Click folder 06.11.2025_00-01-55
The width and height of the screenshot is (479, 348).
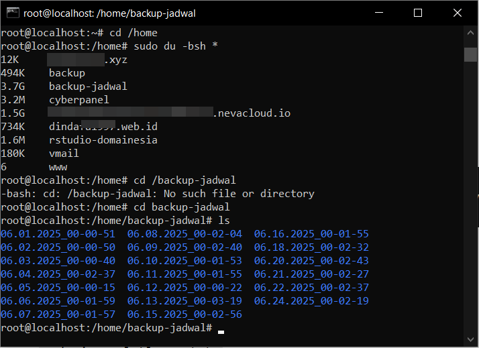click(x=184, y=274)
